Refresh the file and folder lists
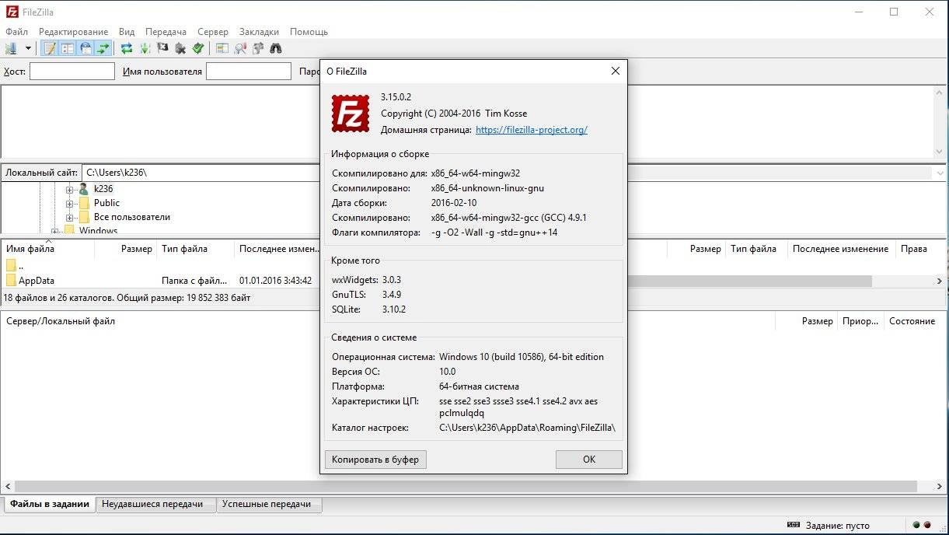Screen dimensions: 949x535 (x=127, y=48)
